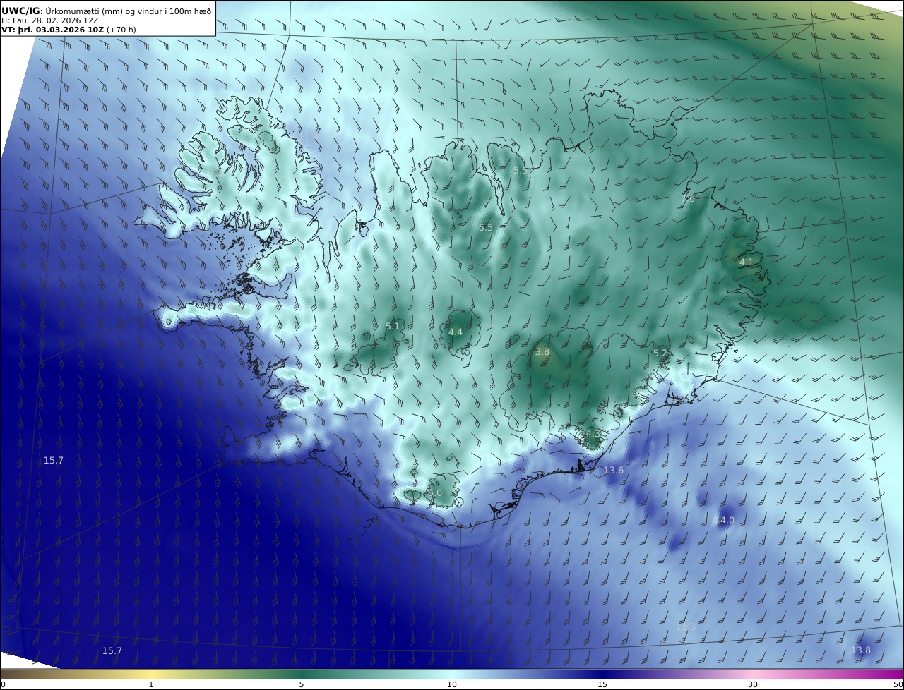Click the 11.3 value on the map
This screenshot has height=690, width=904.
point(686,627)
